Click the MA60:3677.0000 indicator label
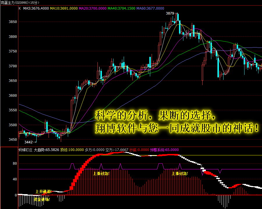 pyautogui.click(x=150, y=8)
